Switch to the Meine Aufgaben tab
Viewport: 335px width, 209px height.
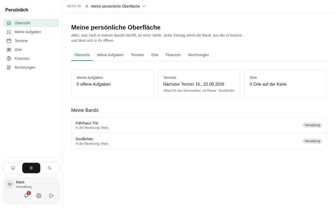point(110,55)
